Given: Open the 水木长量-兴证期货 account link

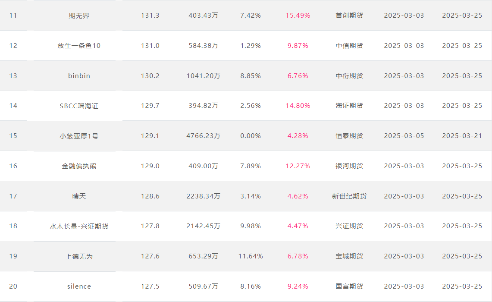Looking at the screenshot, I should tap(79, 226).
